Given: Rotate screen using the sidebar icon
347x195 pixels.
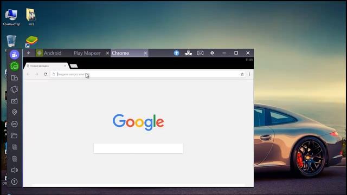Looking at the screenshot, I should [15, 89].
